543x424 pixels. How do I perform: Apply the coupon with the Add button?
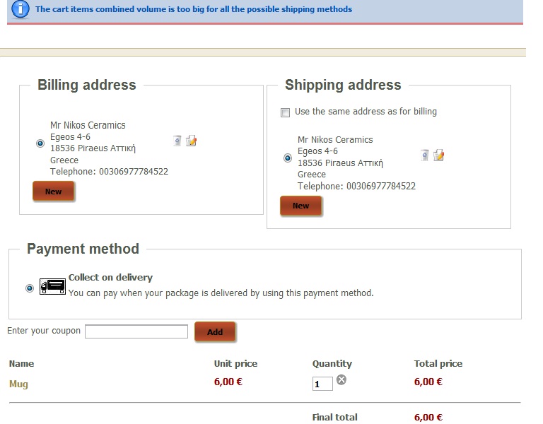(215, 331)
